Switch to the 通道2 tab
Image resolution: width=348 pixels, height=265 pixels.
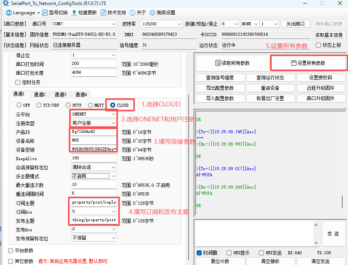pos(40,94)
